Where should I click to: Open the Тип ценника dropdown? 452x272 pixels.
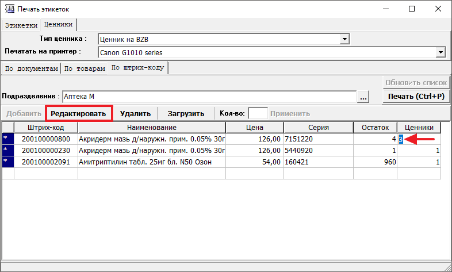tap(345, 39)
